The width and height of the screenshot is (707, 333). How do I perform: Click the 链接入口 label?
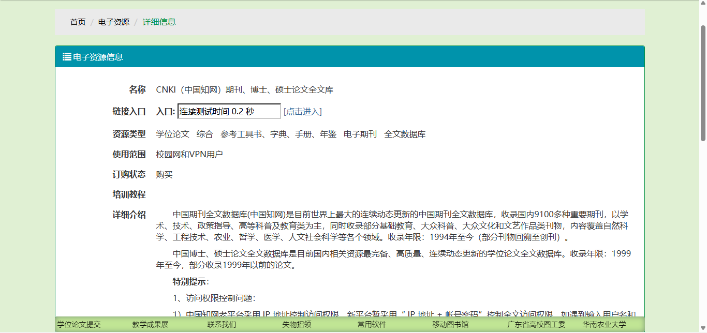pyautogui.click(x=129, y=111)
